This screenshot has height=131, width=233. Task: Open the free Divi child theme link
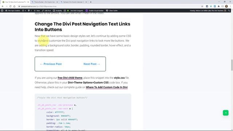point(70,78)
